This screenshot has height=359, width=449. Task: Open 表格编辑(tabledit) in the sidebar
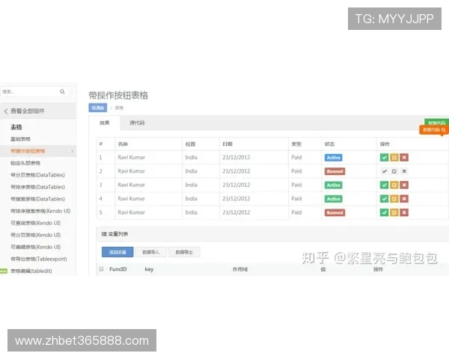[31, 271]
